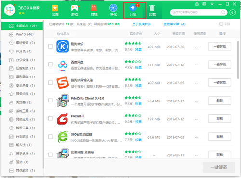
Task: Click the 百度网盘 app icon
Action: click(x=63, y=64)
